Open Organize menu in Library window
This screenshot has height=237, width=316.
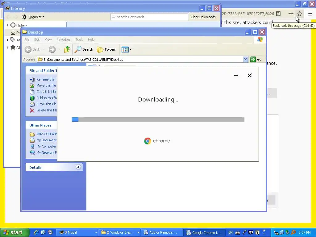[x=33, y=17]
